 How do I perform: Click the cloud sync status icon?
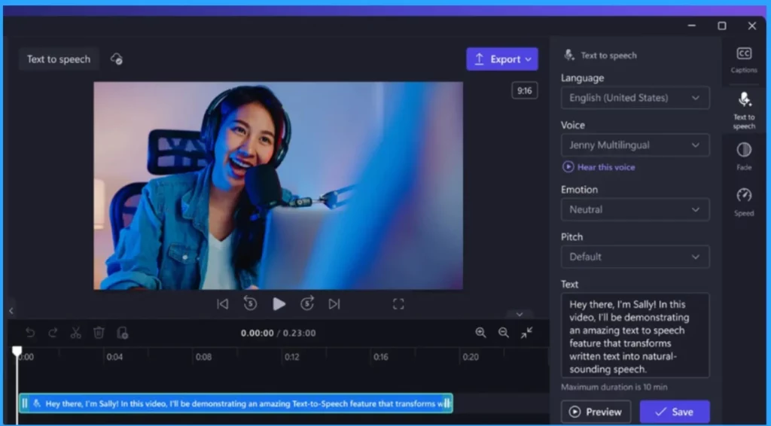tap(117, 59)
